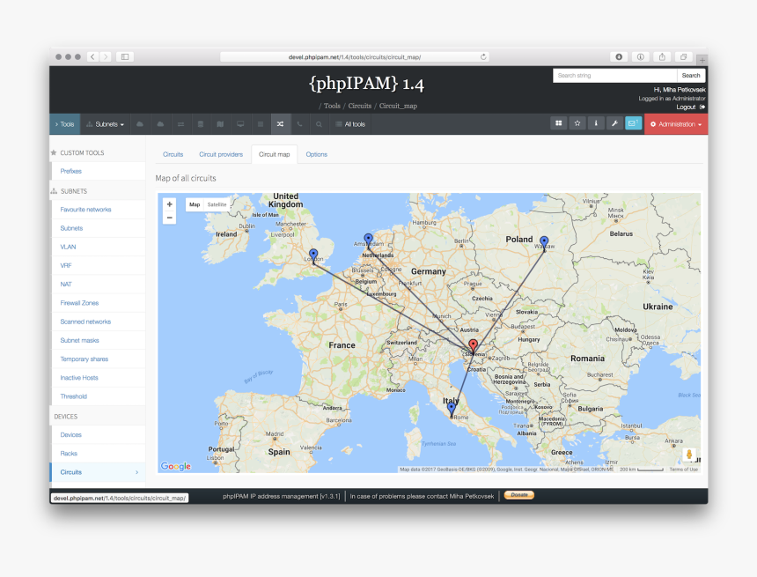Expand the Circuits sidebar item chevron
Image resolution: width=757 pixels, height=577 pixels.
[136, 473]
